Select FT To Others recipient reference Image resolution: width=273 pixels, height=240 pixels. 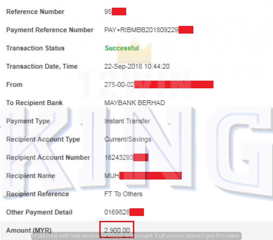(x=123, y=194)
